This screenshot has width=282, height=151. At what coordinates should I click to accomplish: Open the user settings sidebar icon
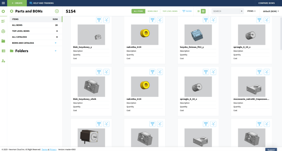point(3,61)
